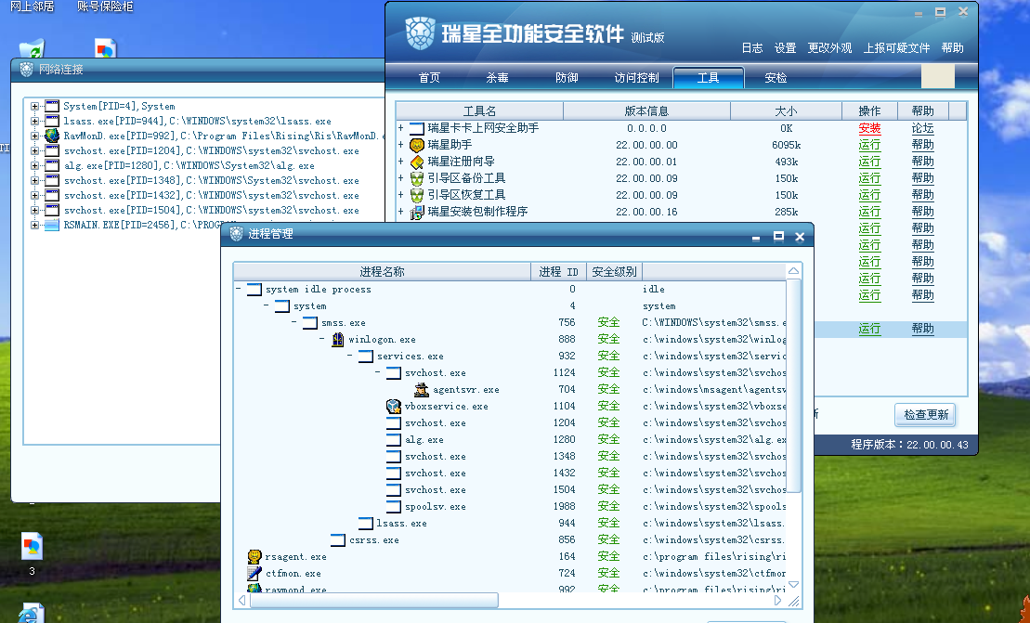Click the 瑞星卡卡上网安全助手 icon
This screenshot has width=1030, height=623.
pos(416,128)
